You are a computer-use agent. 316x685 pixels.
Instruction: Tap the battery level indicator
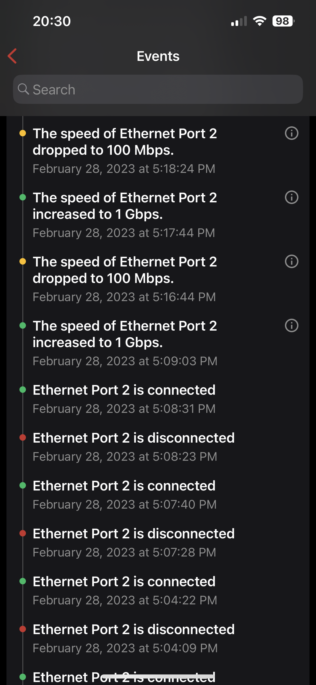click(283, 21)
